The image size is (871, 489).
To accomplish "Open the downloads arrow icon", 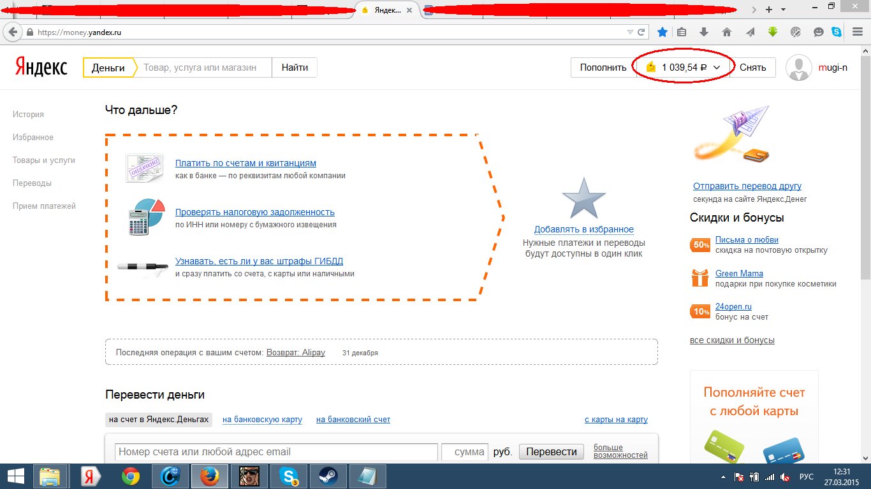I will coord(704,32).
